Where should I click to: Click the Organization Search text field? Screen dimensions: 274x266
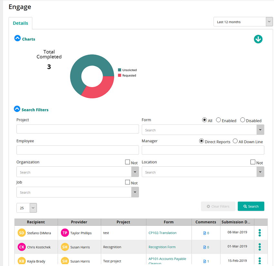tap(74, 172)
